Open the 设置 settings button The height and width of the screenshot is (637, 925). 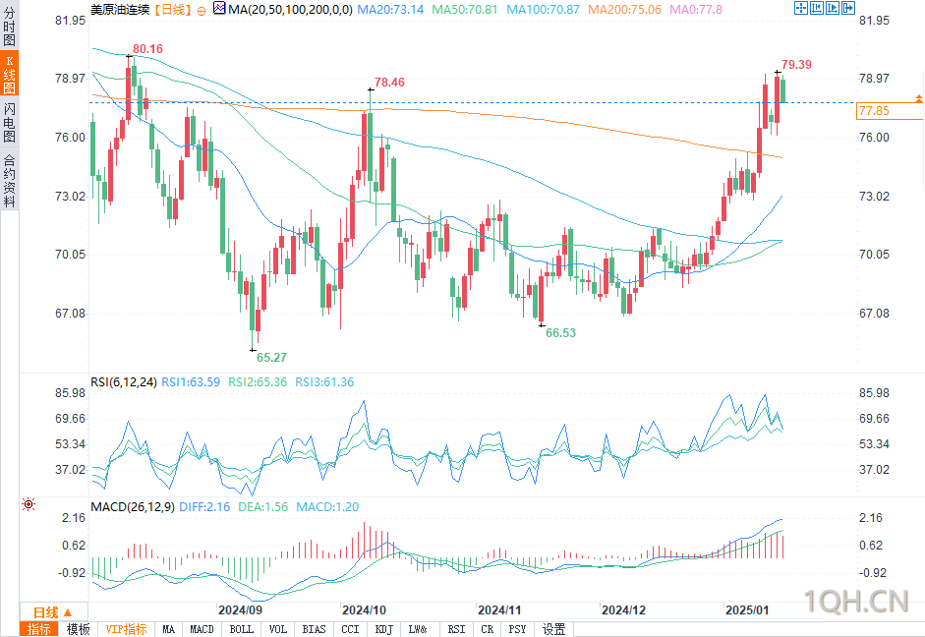tap(554, 629)
